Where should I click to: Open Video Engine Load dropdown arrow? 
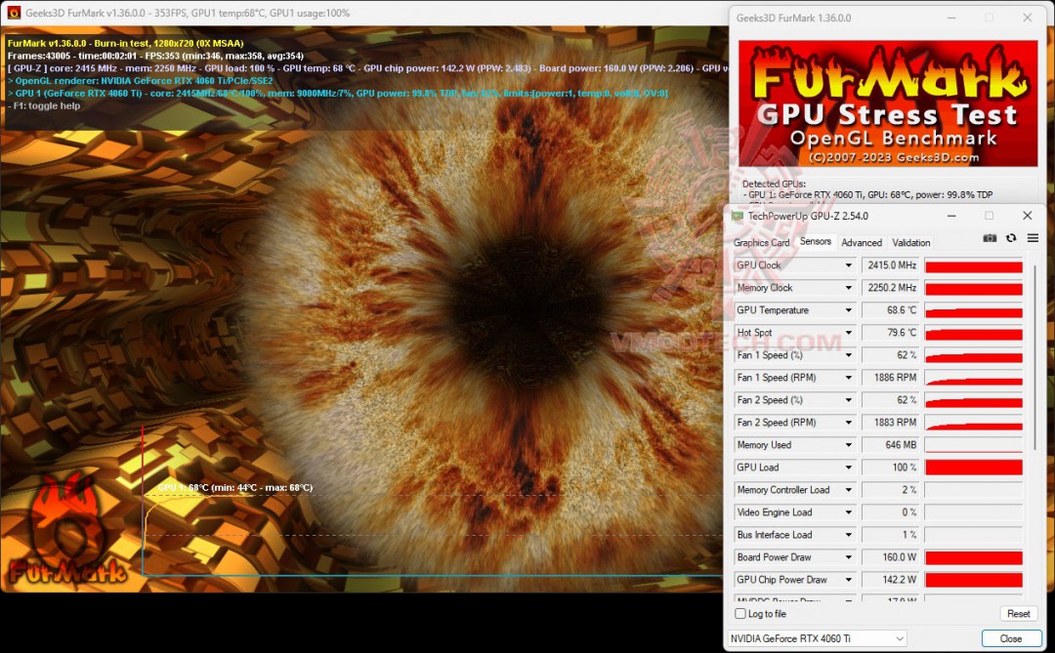pos(849,512)
